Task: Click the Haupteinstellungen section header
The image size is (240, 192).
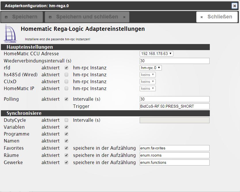Action: (105, 47)
